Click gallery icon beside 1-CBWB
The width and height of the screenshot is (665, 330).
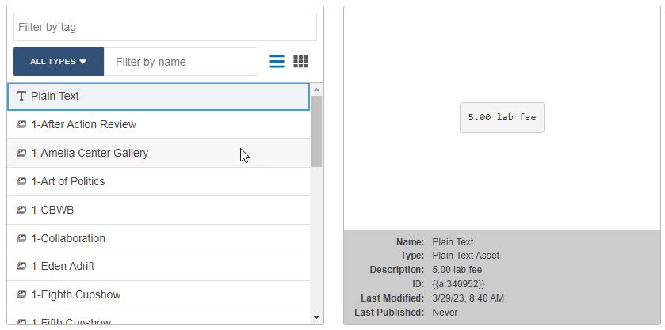click(21, 211)
